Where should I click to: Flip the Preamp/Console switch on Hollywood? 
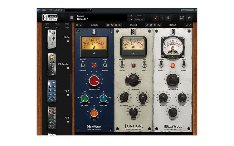161,64
